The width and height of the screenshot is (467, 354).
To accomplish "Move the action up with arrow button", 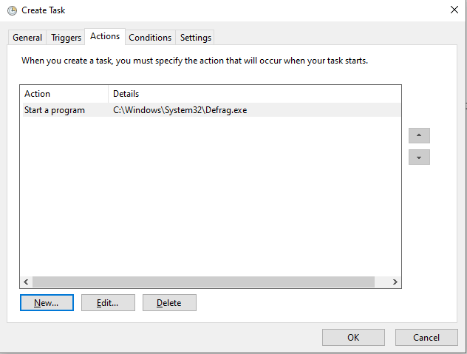I will [x=419, y=136].
